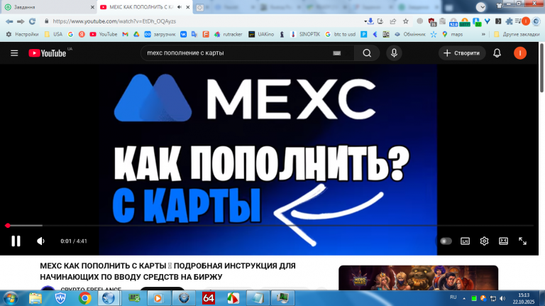Enter full screen mode
The width and height of the screenshot is (545, 306).
tap(522, 241)
